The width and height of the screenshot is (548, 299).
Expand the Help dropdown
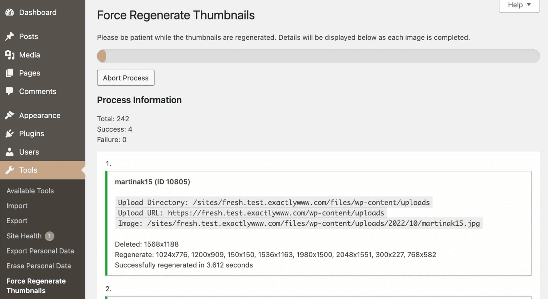click(519, 5)
